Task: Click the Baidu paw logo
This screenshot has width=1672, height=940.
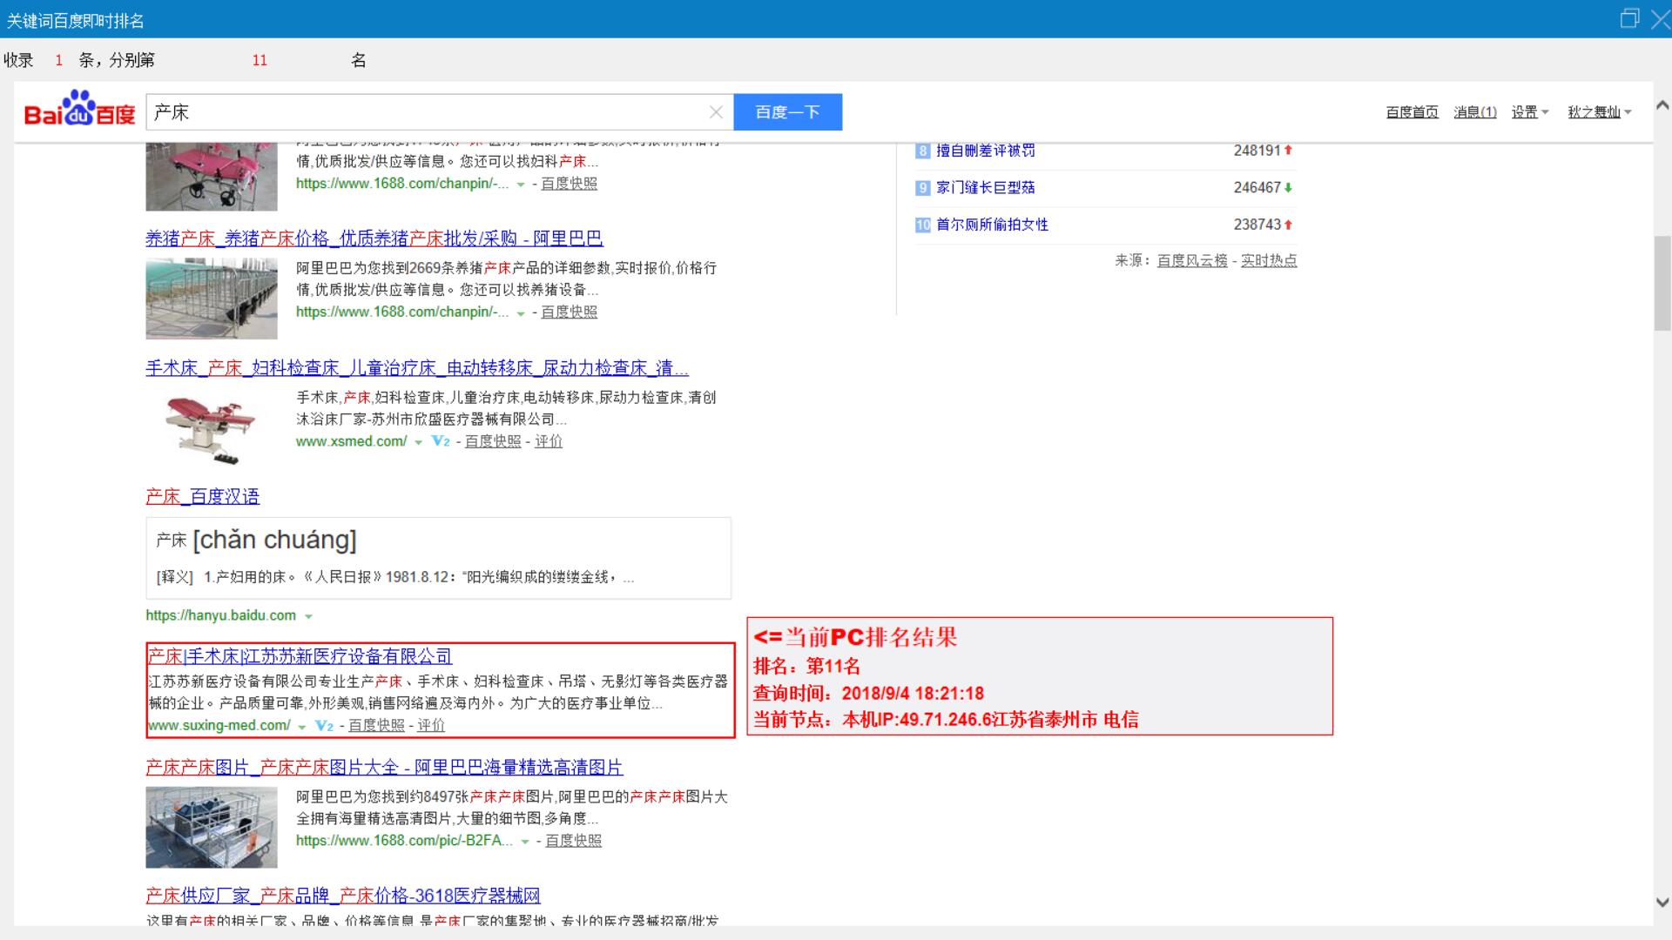Action: coord(79,111)
